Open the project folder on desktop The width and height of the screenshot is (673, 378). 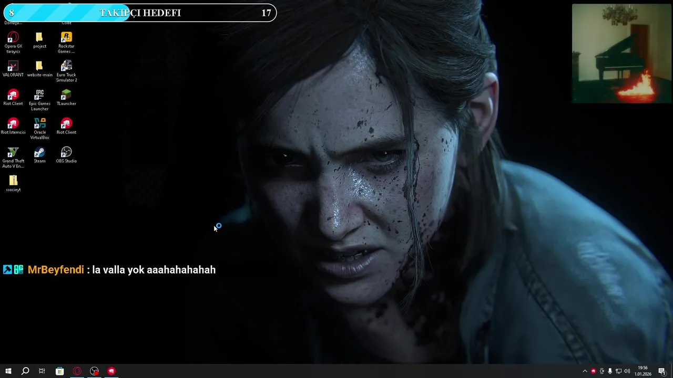click(x=39, y=40)
